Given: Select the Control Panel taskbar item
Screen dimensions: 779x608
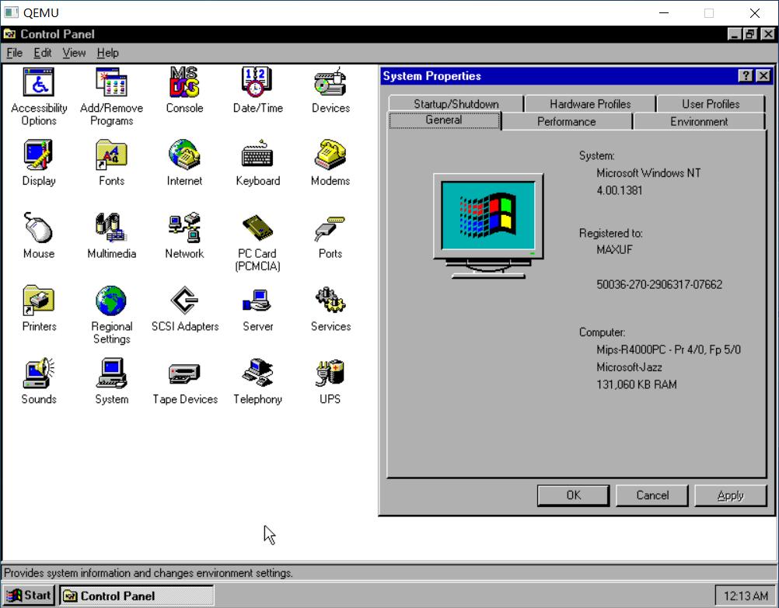Looking at the screenshot, I should click(x=137, y=595).
